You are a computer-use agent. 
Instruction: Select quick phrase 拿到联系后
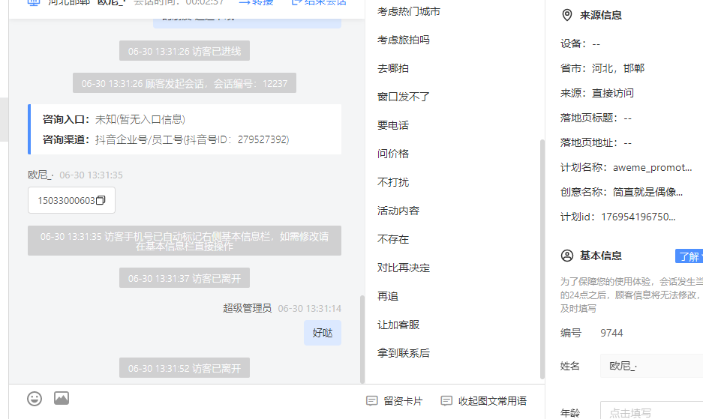coord(403,353)
